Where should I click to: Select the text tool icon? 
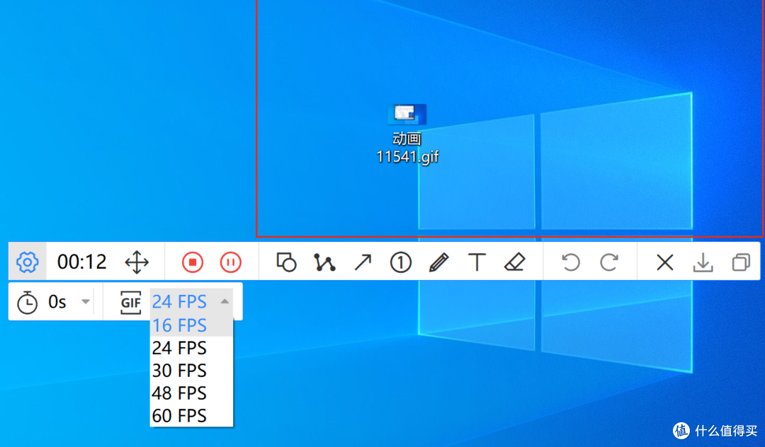tap(477, 262)
